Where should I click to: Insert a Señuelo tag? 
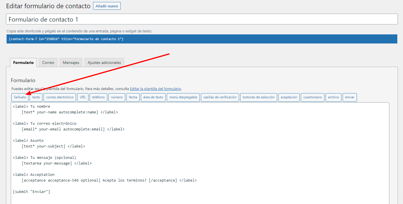point(20,97)
